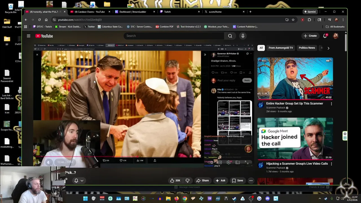Dislike the video with thumbs down
Image resolution: width=361 pixels, height=203 pixels.
click(x=188, y=180)
